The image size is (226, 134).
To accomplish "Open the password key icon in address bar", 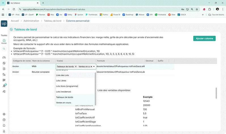I will [183, 9].
